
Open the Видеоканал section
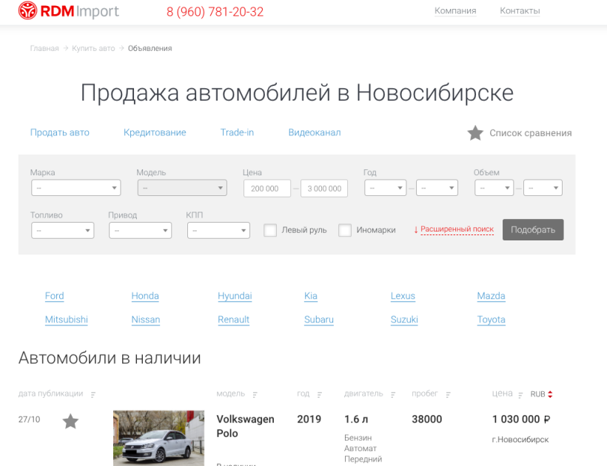[315, 132]
